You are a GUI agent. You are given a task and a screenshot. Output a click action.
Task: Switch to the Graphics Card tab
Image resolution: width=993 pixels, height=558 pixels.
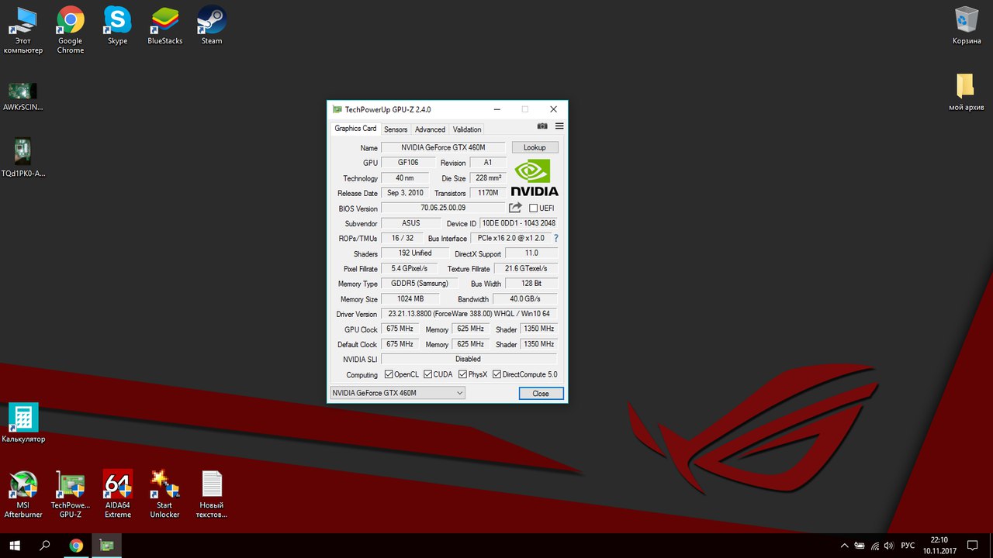[355, 129]
